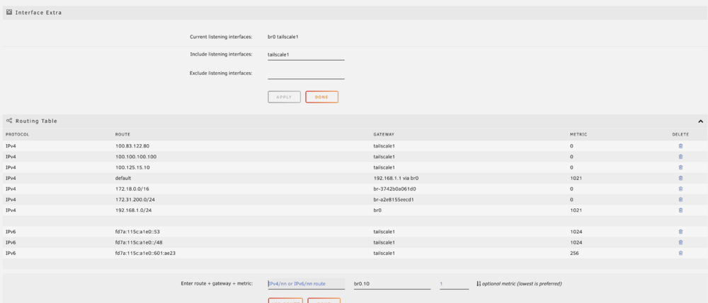Viewport: 708px width, 303px height.
Task: Focus the Exclude listening interfaces field
Action: 306,73
